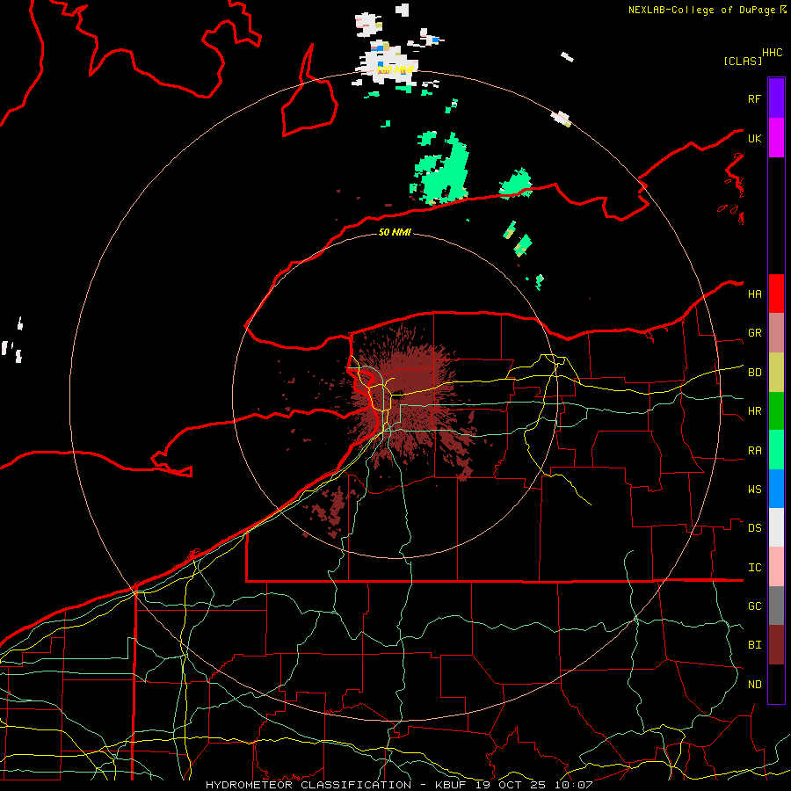Click the GR legend label
Viewport: 791px width, 791px height.
pos(755,333)
